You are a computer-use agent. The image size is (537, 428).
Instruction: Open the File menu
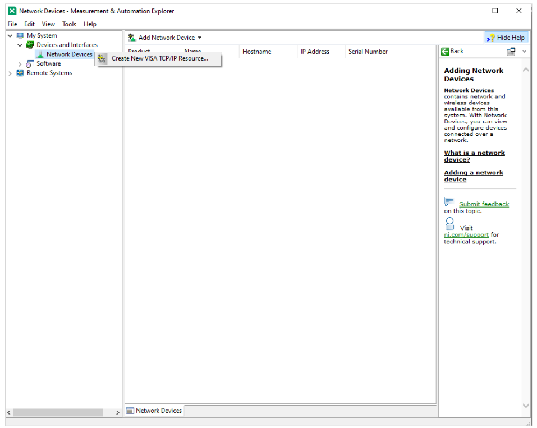pos(12,24)
